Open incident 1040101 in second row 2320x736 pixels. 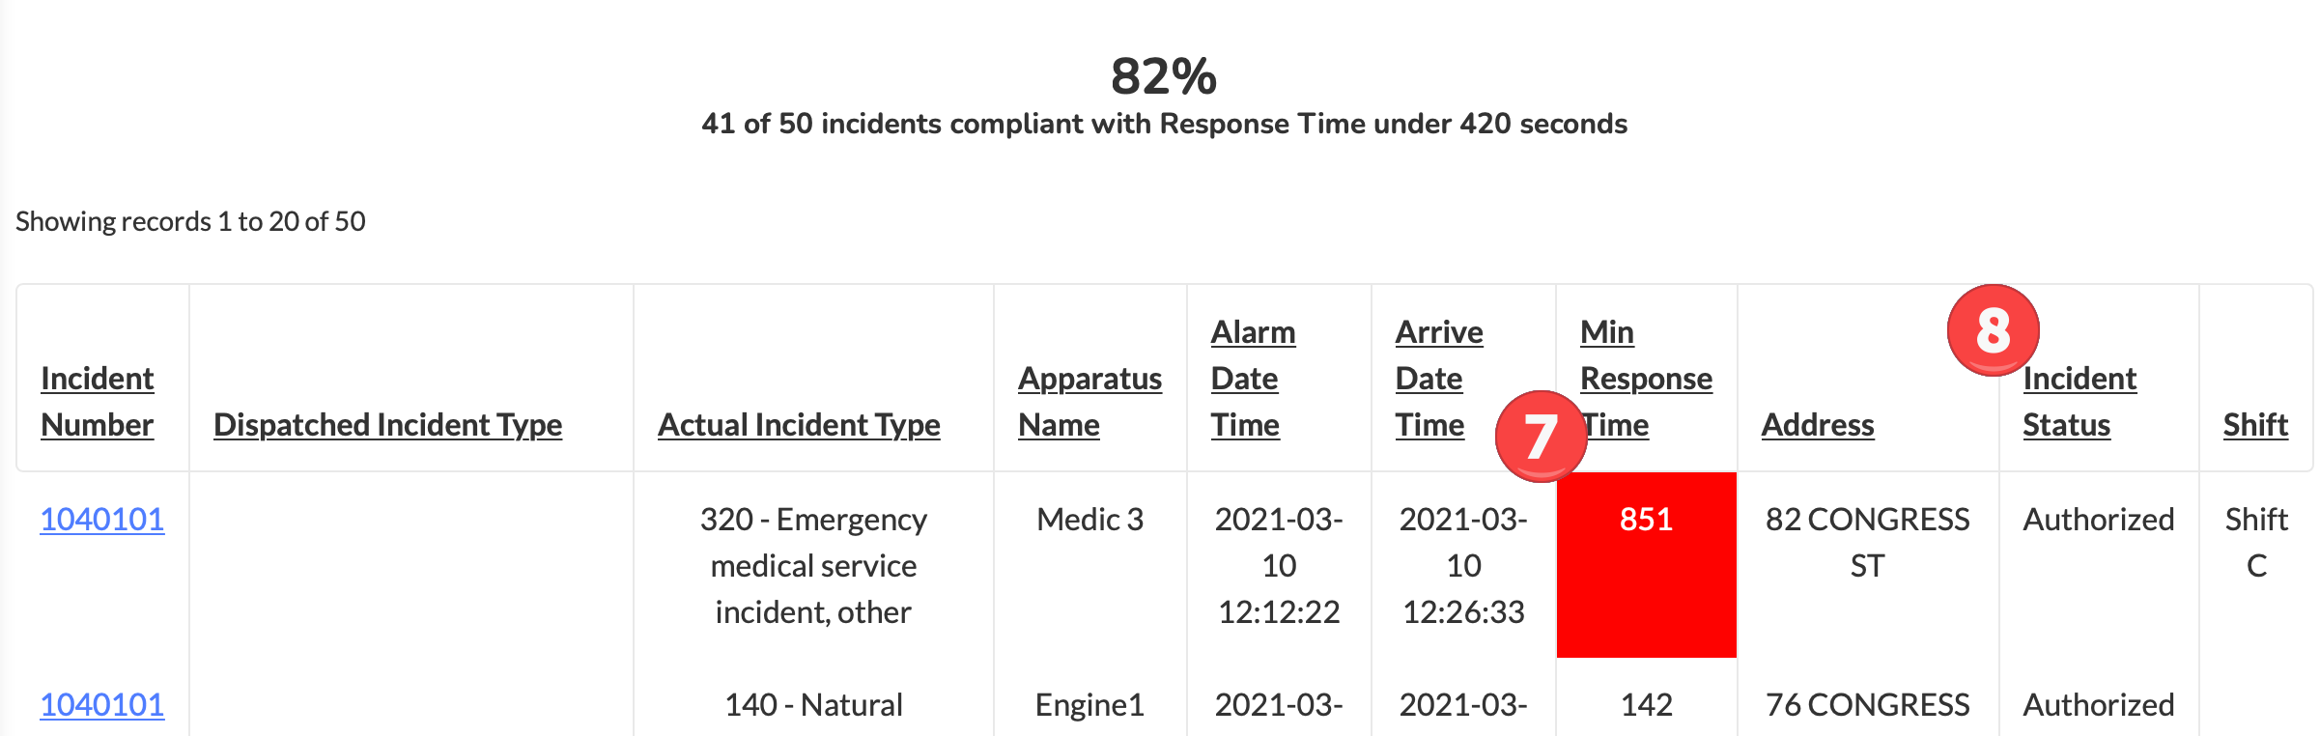point(102,704)
